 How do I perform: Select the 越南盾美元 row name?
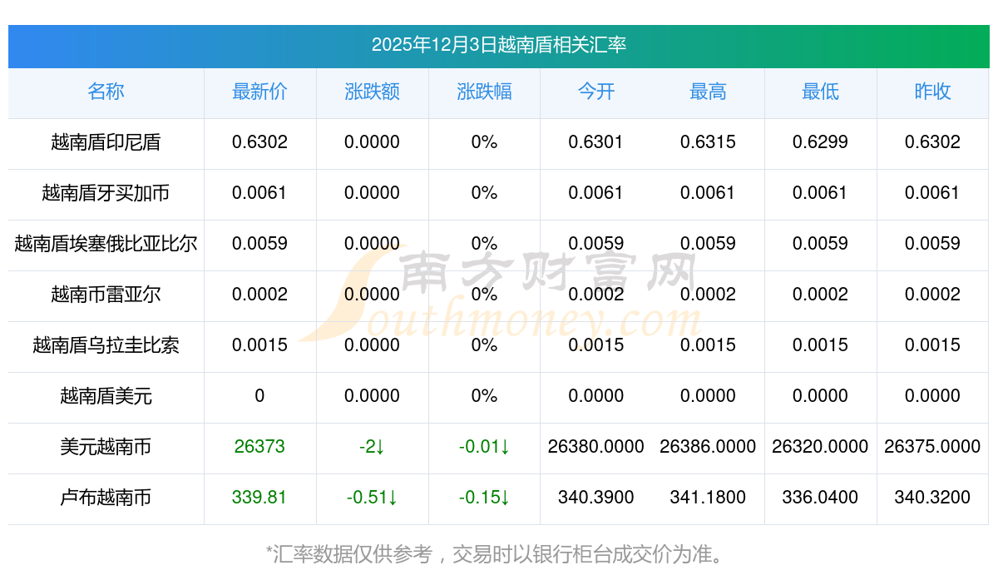point(106,396)
